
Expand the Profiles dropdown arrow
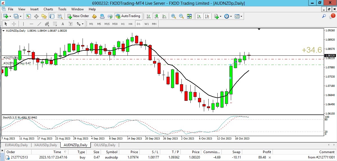coord(21,16)
